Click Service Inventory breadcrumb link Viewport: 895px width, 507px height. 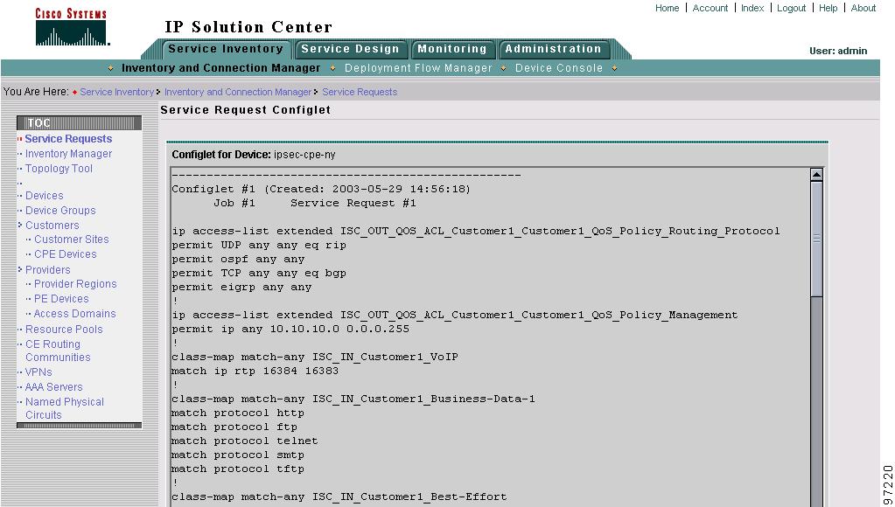(116, 92)
